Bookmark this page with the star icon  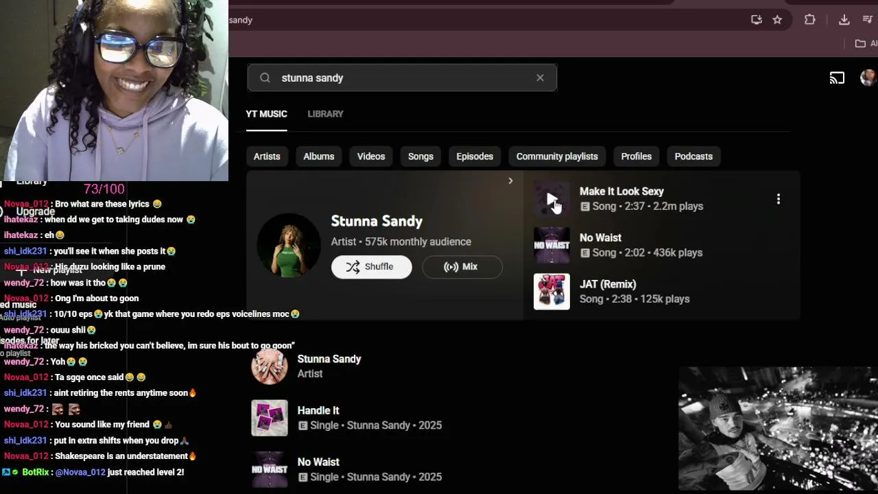pyautogui.click(x=777, y=20)
